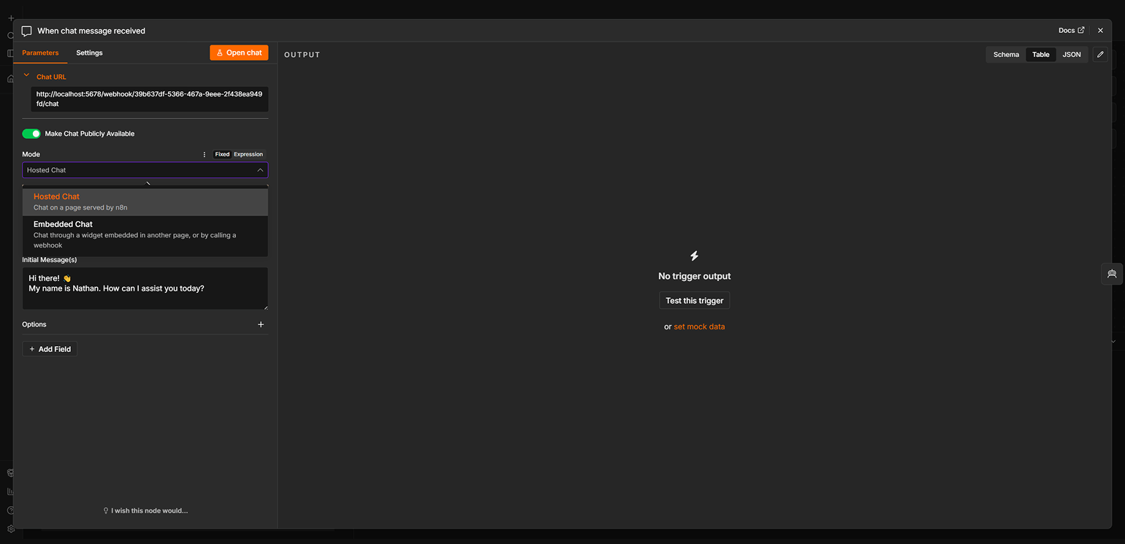The width and height of the screenshot is (1125, 544).
Task: Open Docs external link
Action: 1072,31
